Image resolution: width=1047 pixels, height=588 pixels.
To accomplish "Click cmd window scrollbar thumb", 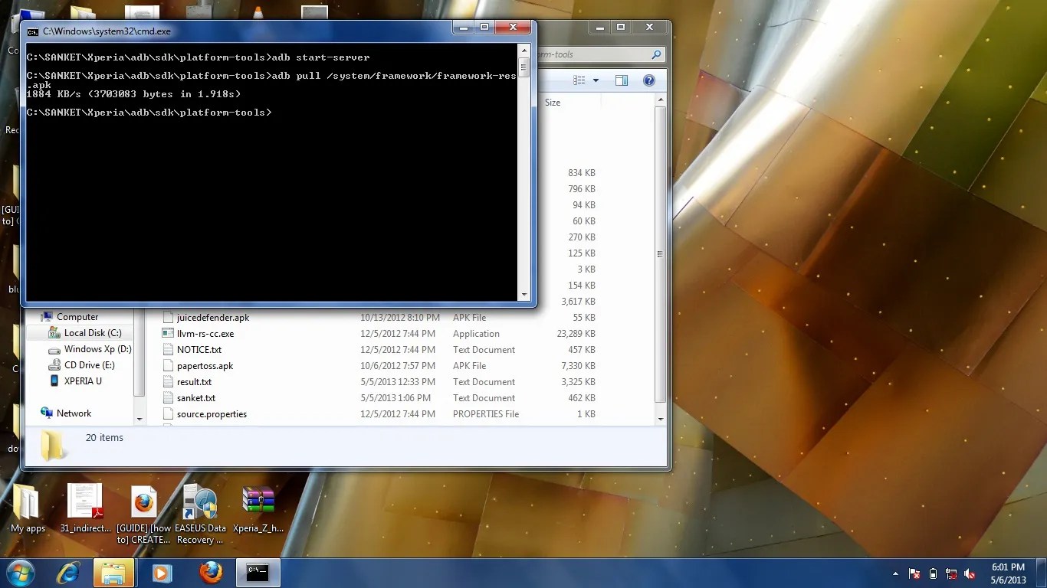I will 524,67.
